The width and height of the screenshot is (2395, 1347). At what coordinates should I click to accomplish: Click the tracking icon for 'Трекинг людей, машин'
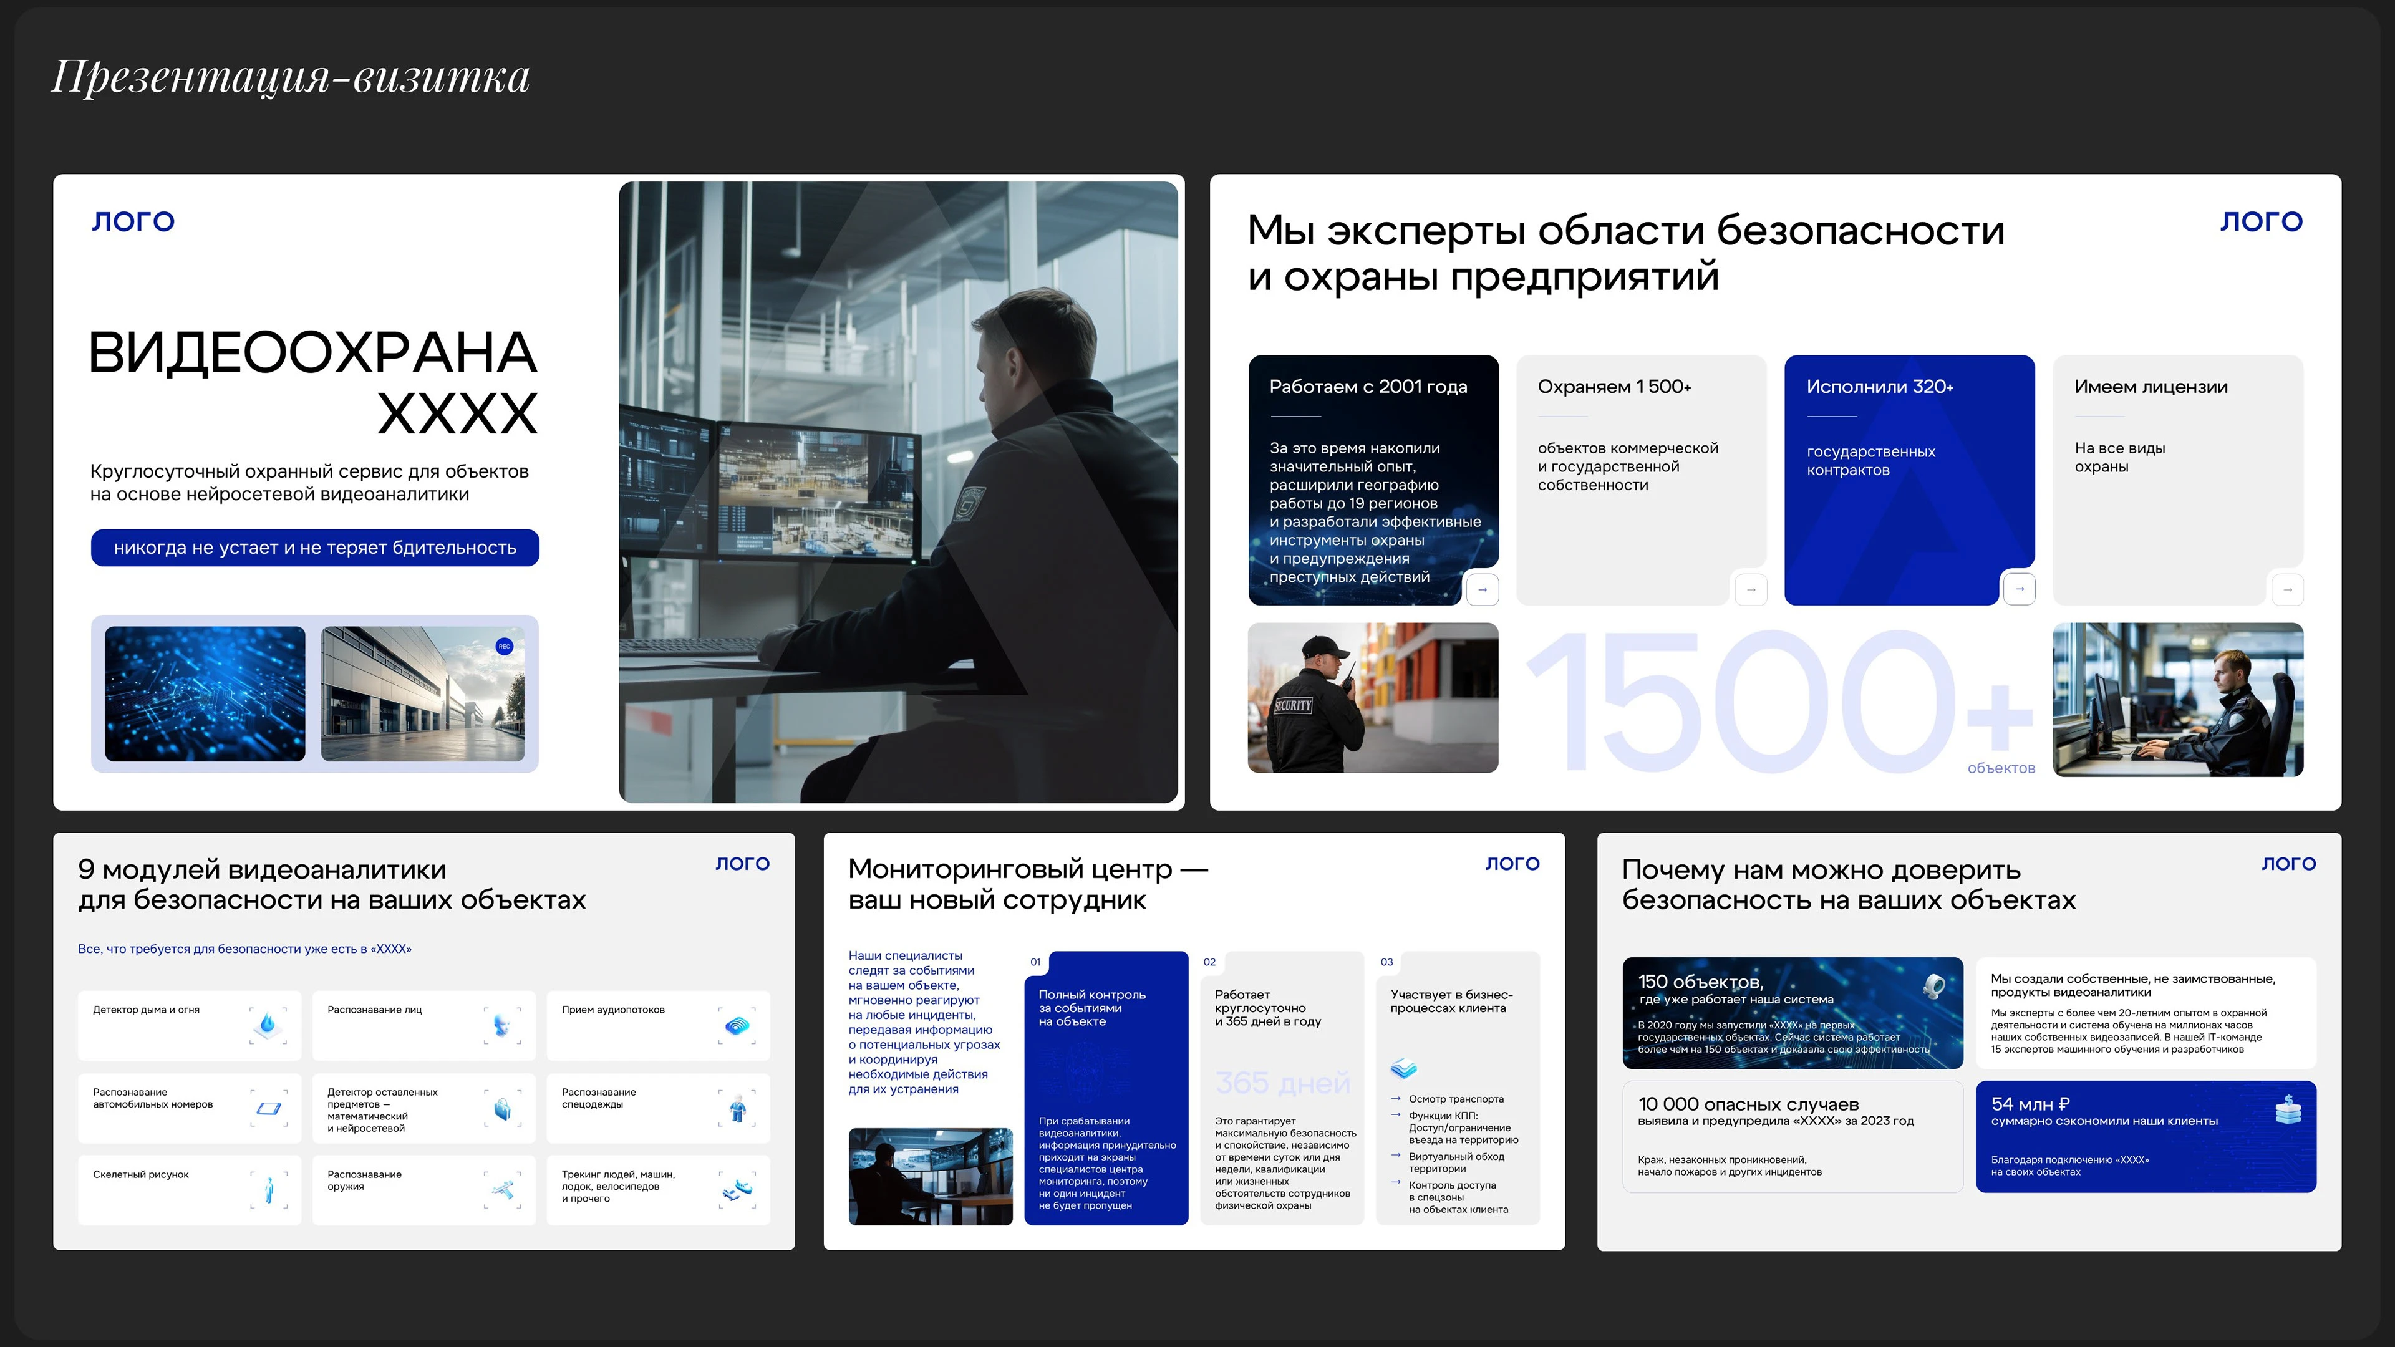coord(737,1190)
